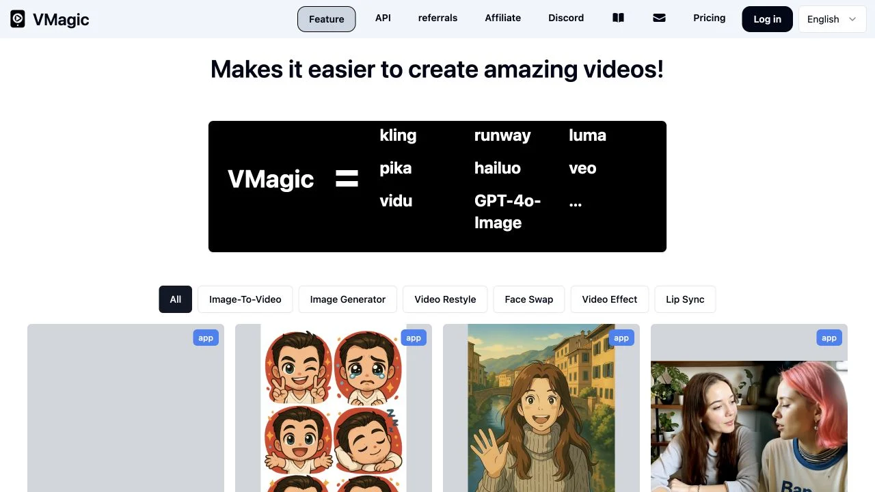Screen dimensions: 875x492
Task: Click the 'pika' text in banner
Action: (396, 168)
